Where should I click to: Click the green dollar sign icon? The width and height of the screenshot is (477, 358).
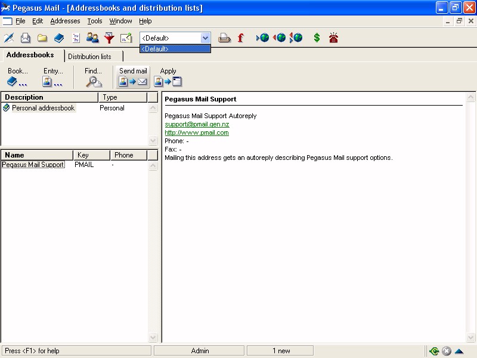[x=317, y=38]
